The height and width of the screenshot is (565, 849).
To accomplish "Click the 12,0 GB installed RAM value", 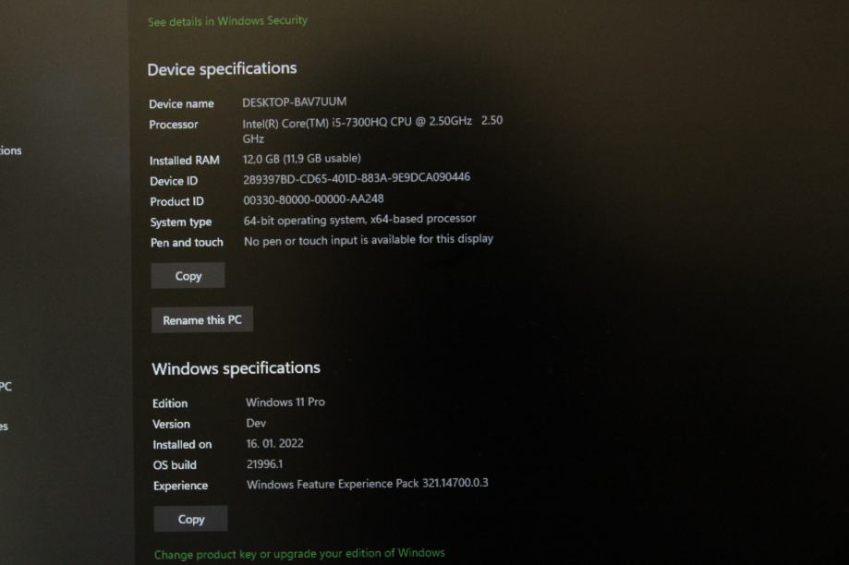I will click(x=301, y=159).
